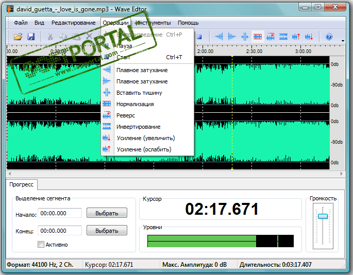This screenshot has width=353, height=275.
Task: Click the highlighted normalize toolbar icon
Action: [258, 37]
